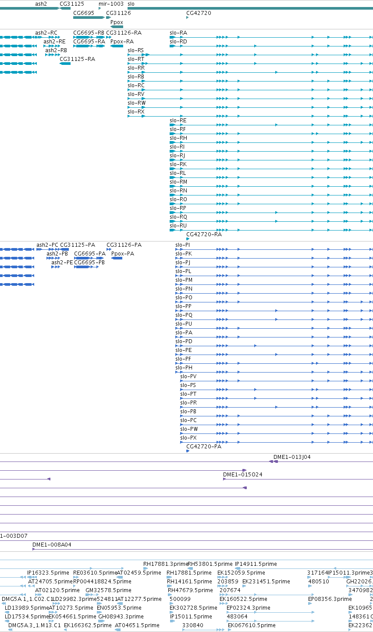Select EST RE03610.5prime
This screenshot has width=373, height=632.
point(95,573)
